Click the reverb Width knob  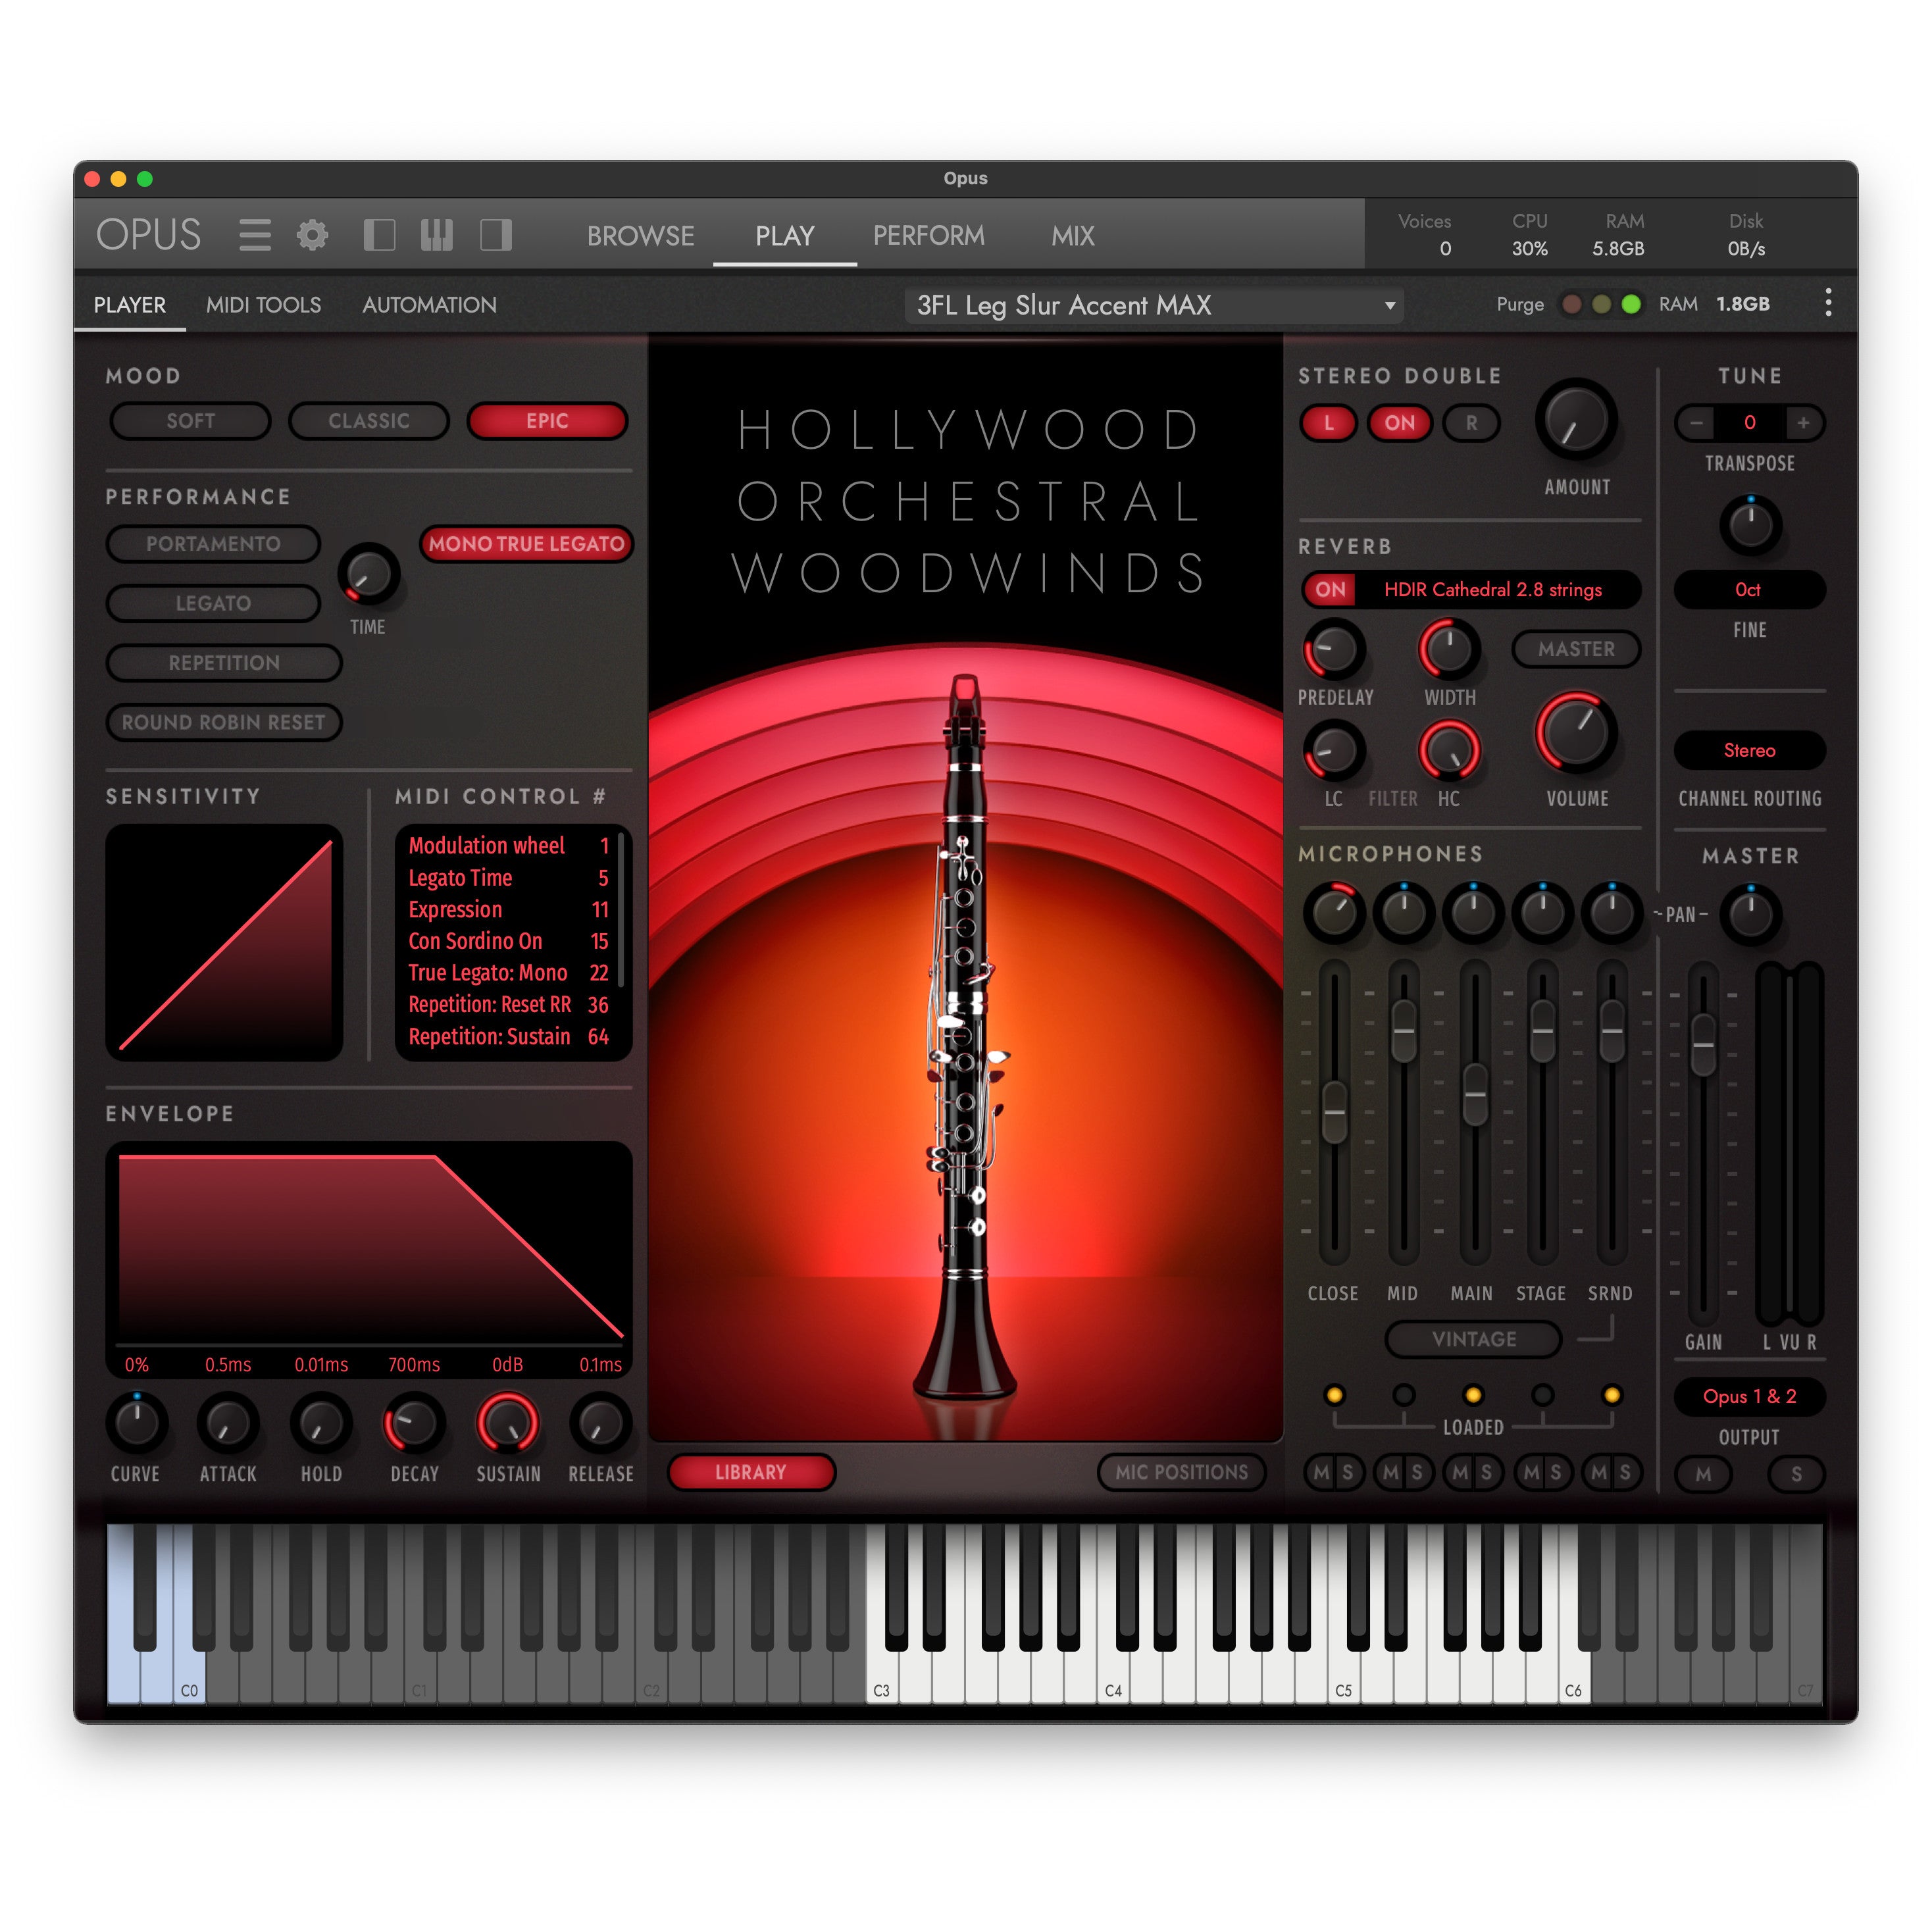pyautogui.click(x=1449, y=650)
